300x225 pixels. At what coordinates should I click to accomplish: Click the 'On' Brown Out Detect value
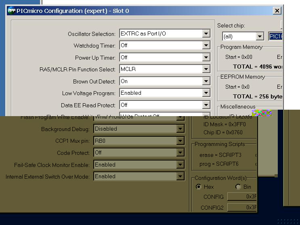pos(124,81)
